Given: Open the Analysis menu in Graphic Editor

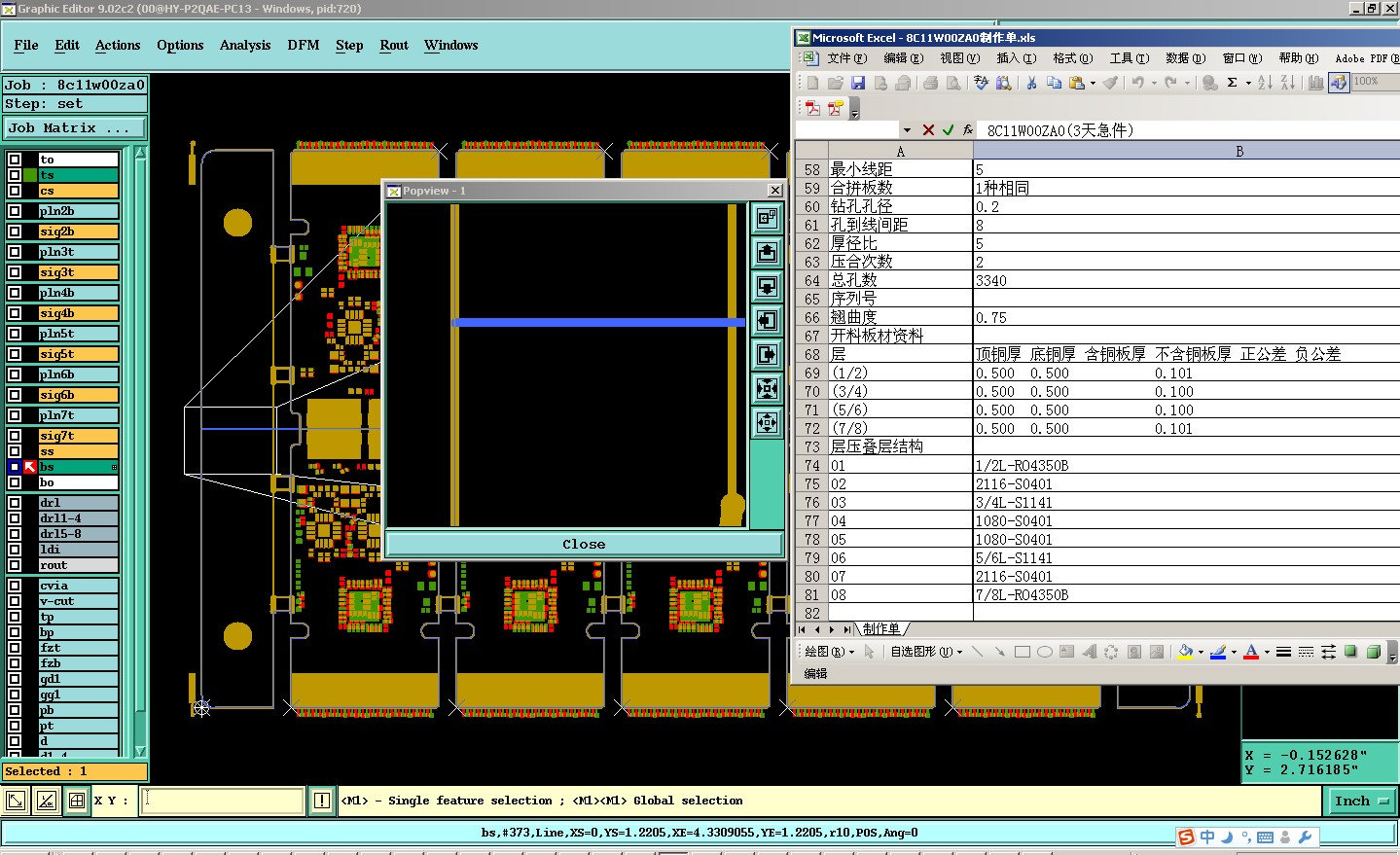Looking at the screenshot, I should coord(245,45).
